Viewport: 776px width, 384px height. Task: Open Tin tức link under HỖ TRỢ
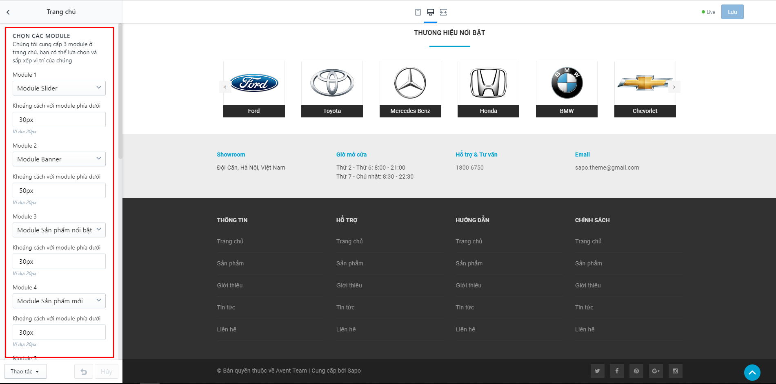coord(345,307)
